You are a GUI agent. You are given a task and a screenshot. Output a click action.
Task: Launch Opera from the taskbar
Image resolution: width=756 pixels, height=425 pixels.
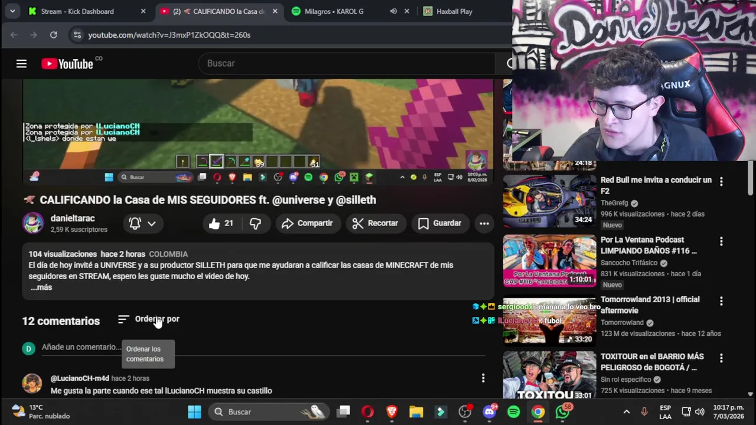tap(368, 412)
